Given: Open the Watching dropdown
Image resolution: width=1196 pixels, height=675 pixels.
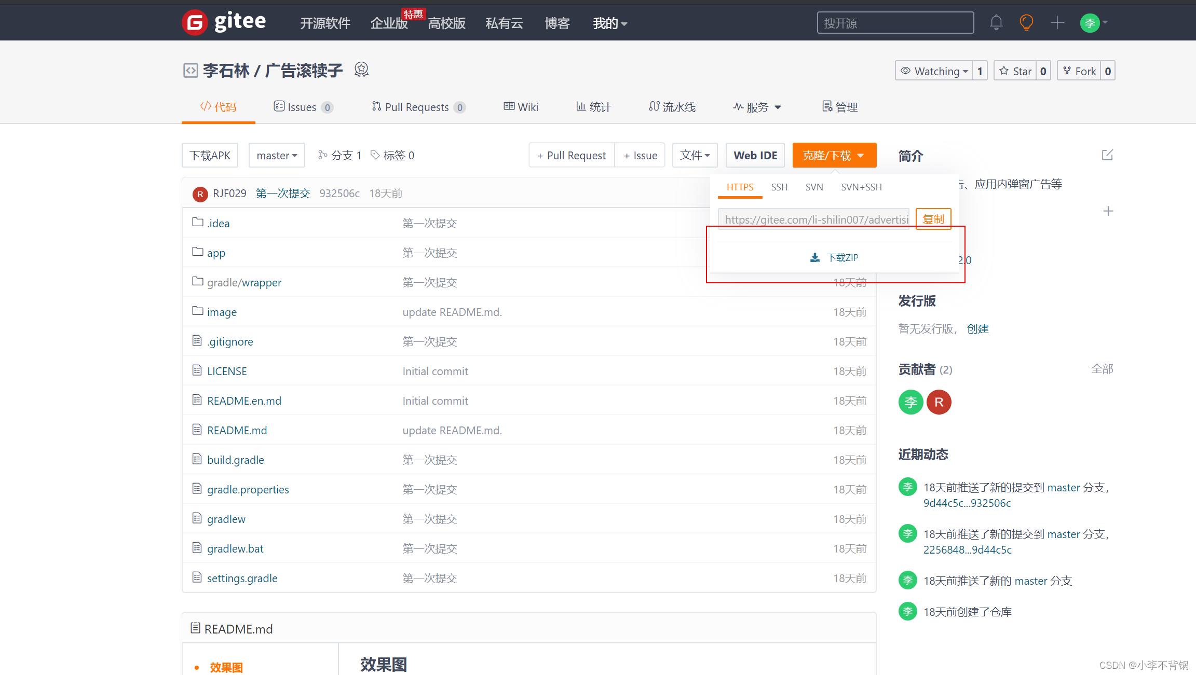Looking at the screenshot, I should (934, 71).
